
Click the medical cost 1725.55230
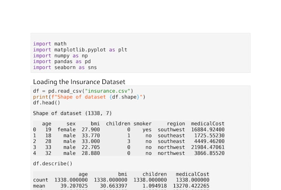210,136
